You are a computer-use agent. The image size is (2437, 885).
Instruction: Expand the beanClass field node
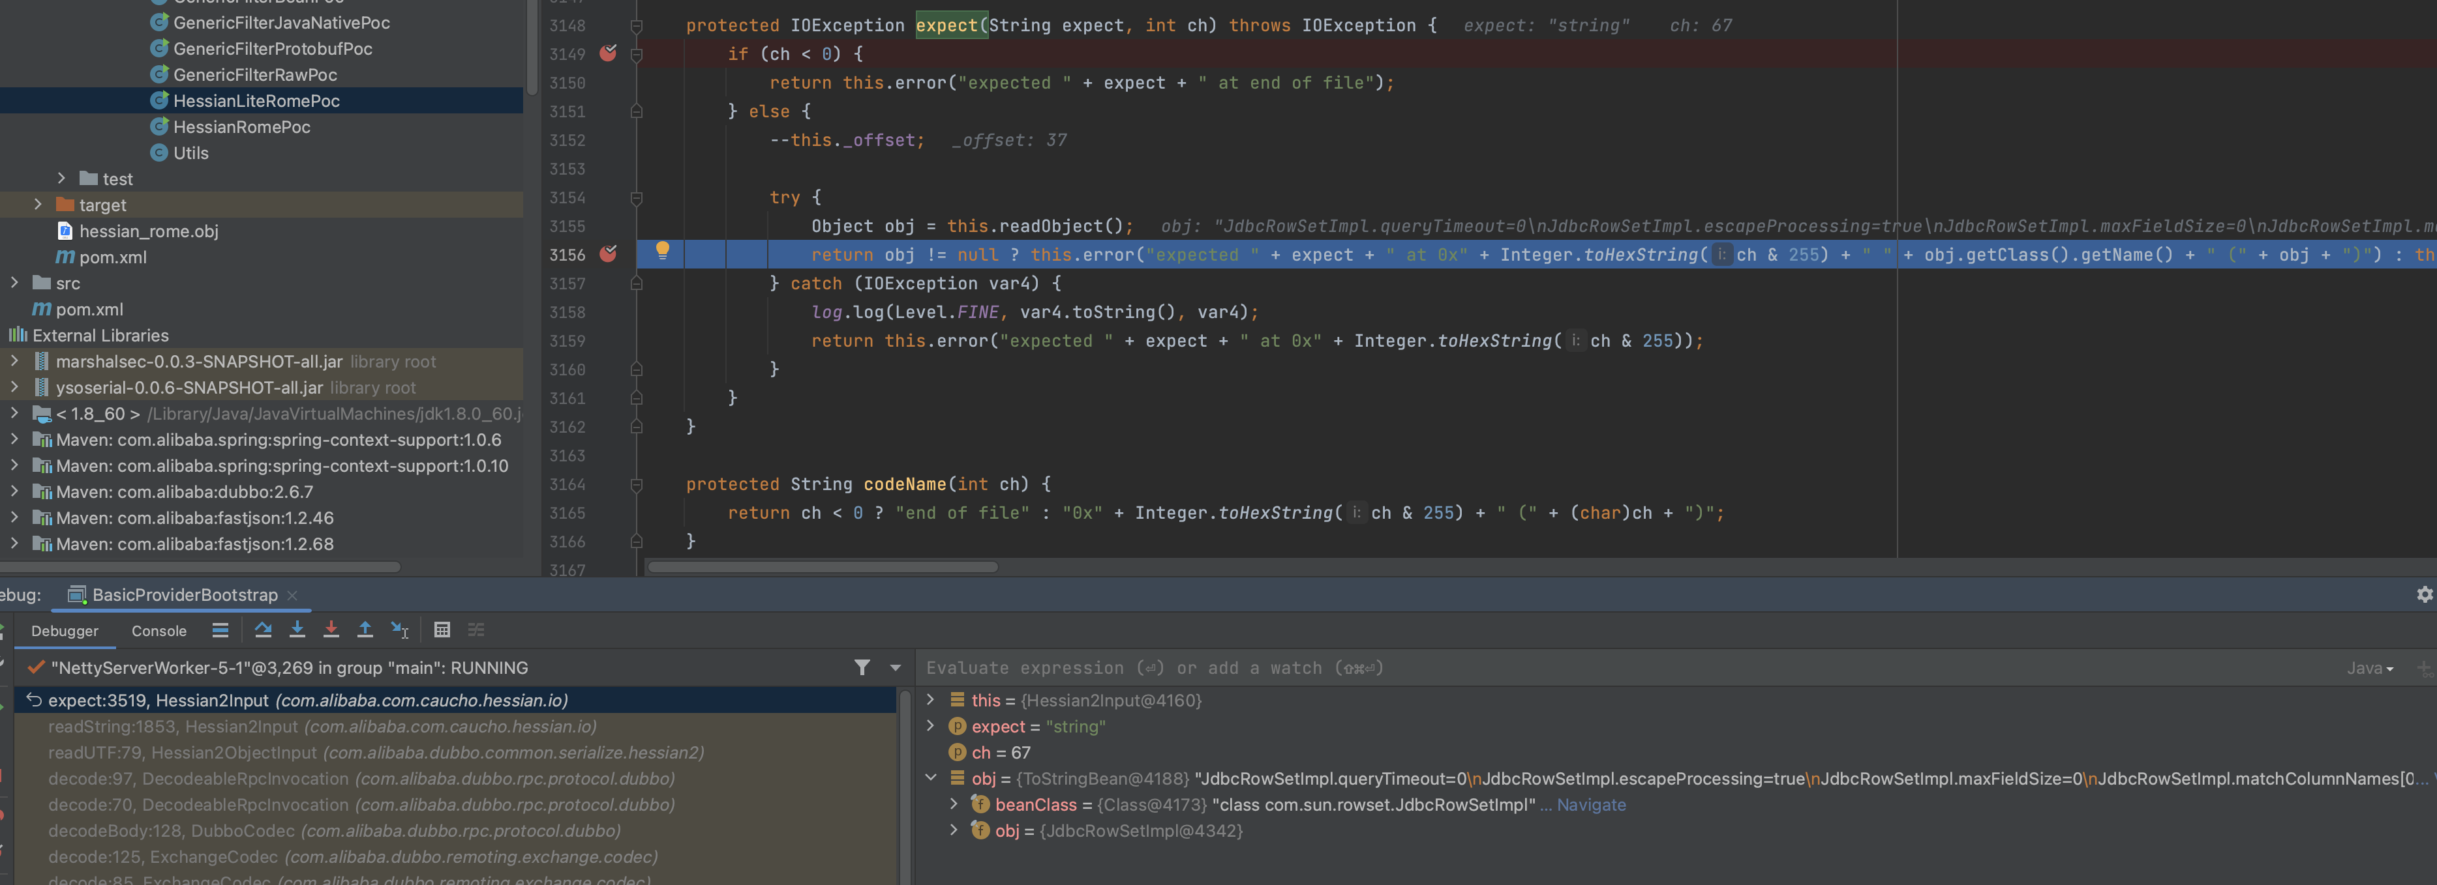coord(954,804)
